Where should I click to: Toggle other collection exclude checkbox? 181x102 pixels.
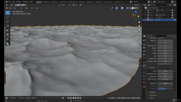click(x=172, y=15)
